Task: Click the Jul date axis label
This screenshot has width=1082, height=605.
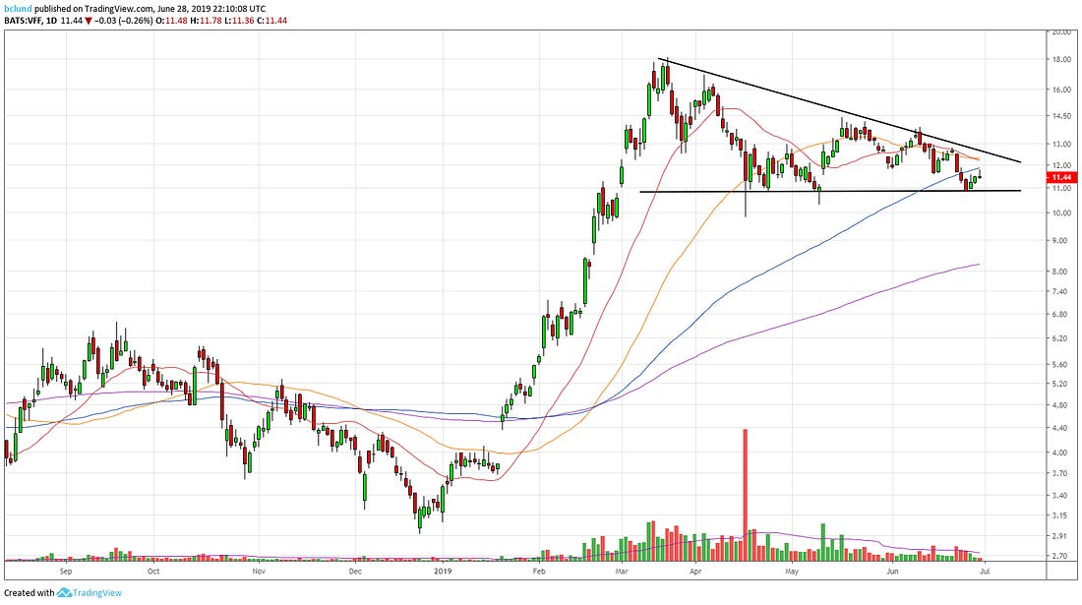Action: pyautogui.click(x=985, y=572)
